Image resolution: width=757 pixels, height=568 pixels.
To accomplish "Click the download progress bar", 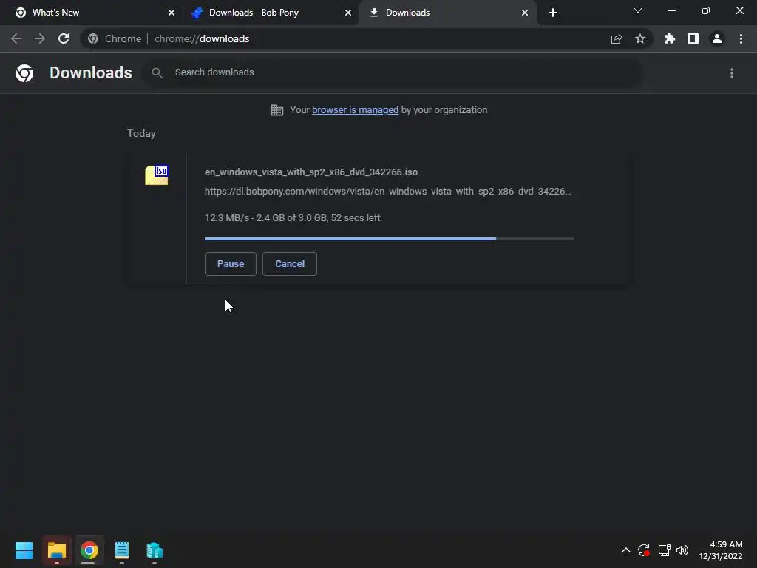I will (x=389, y=239).
